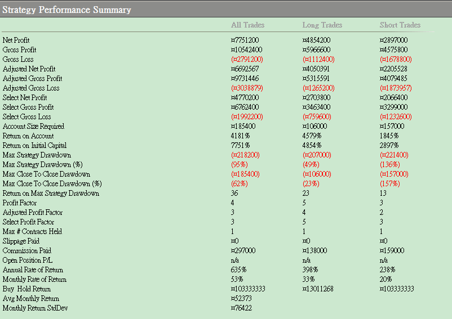Viewport: 452px width, 319px height.
Task: Click the Select Net Profit label
Action: tap(24, 97)
